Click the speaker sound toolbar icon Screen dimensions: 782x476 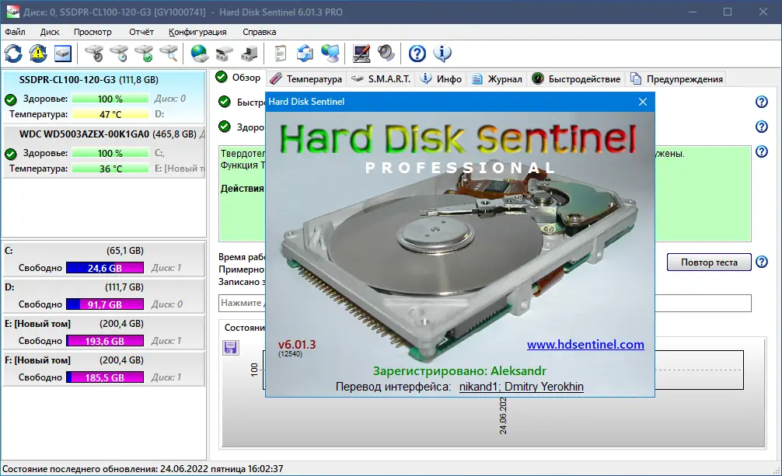(x=386, y=54)
